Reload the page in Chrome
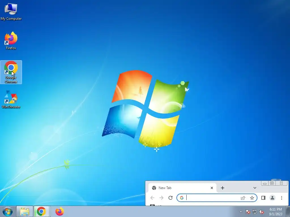 (x=170, y=198)
